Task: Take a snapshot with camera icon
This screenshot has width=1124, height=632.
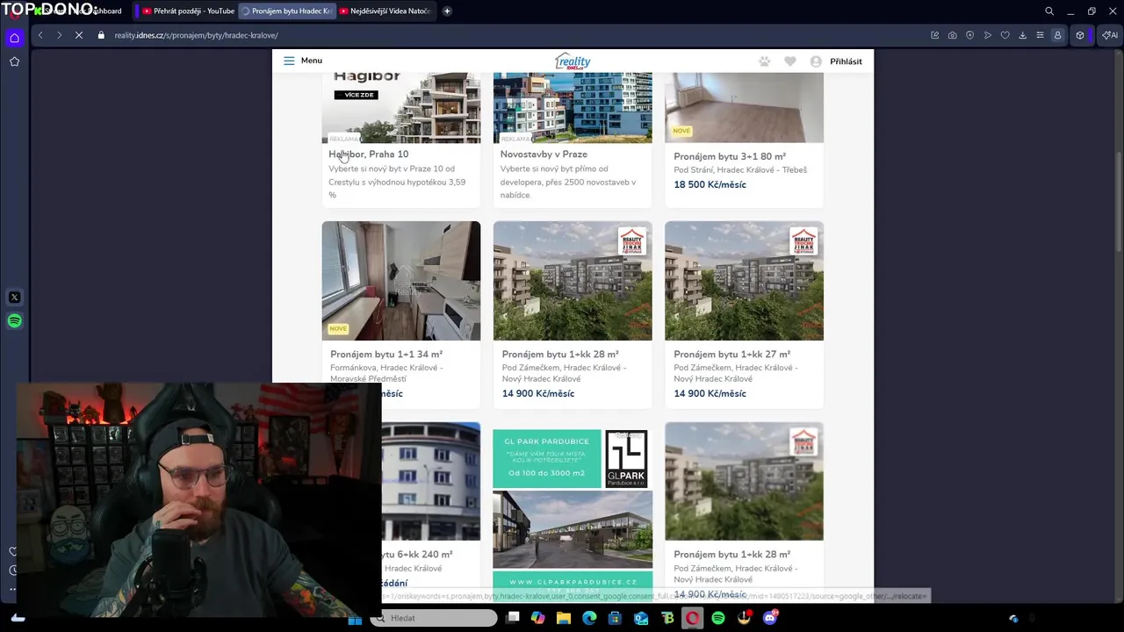Action: click(952, 35)
